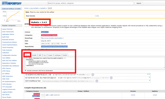Select the Maven tab
165x99 pixels.
click(28, 55)
